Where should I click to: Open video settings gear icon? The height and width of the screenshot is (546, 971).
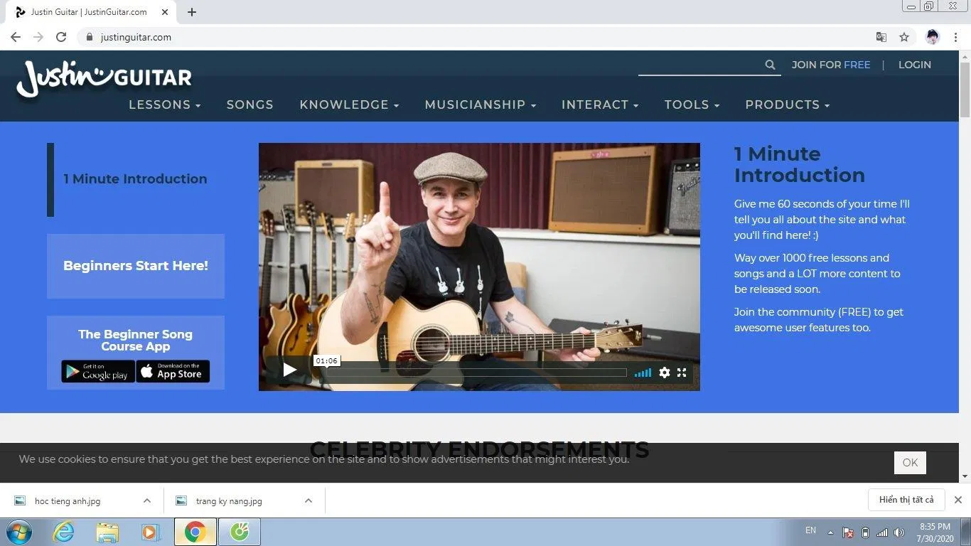(664, 372)
